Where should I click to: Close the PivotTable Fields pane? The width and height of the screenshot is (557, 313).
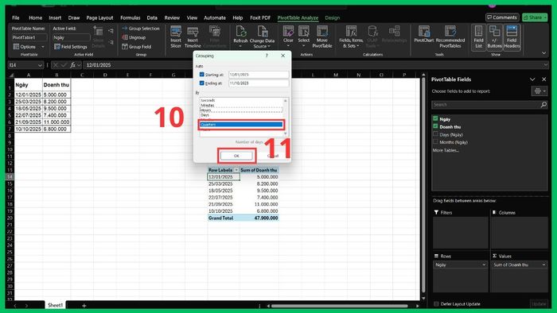point(543,79)
